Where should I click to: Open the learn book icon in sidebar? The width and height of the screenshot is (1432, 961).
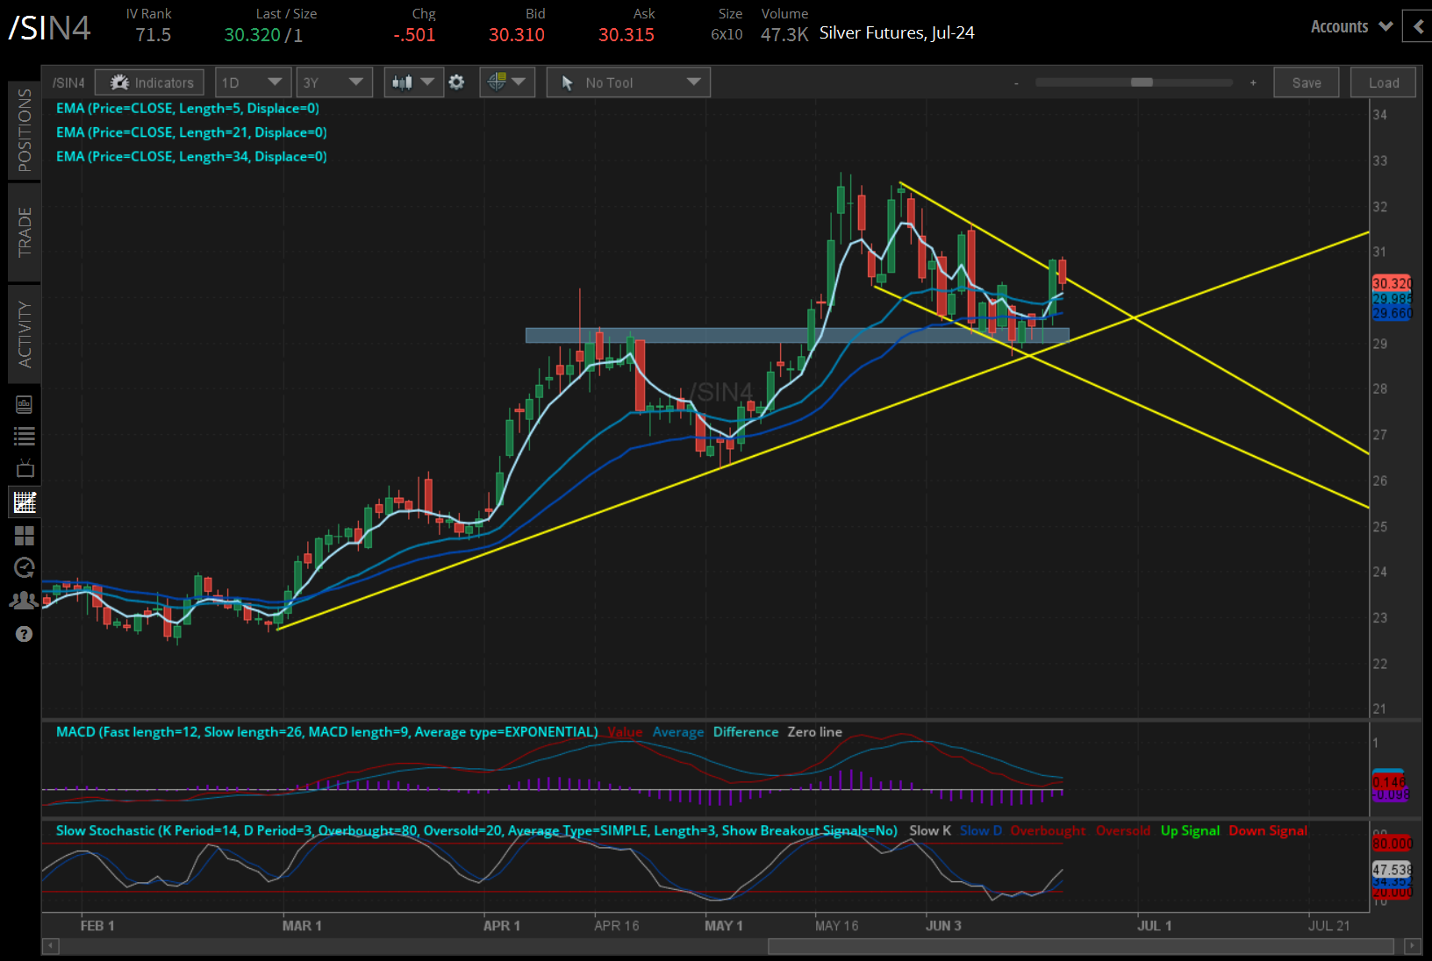[25, 404]
